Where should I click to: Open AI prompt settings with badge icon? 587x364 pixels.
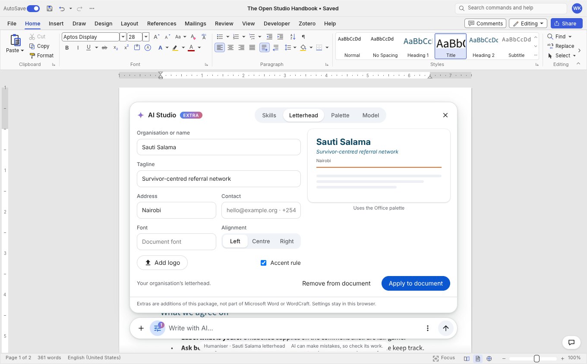tap(158, 328)
